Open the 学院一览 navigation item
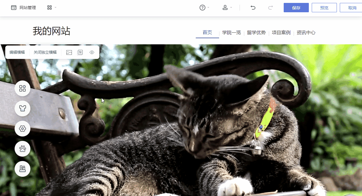 pos(231,33)
